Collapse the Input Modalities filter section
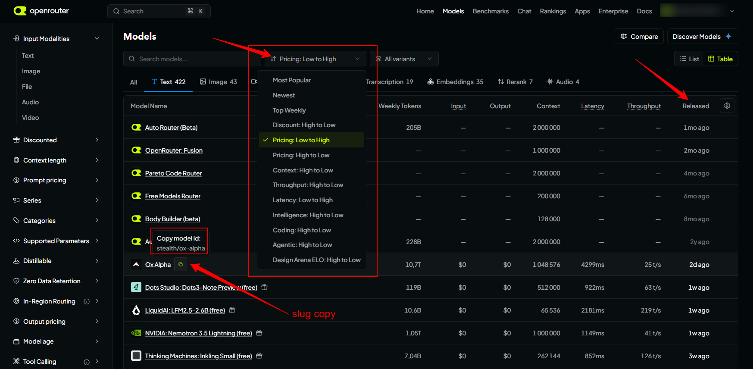Image resolution: width=753 pixels, height=369 pixels. pyautogui.click(x=97, y=39)
